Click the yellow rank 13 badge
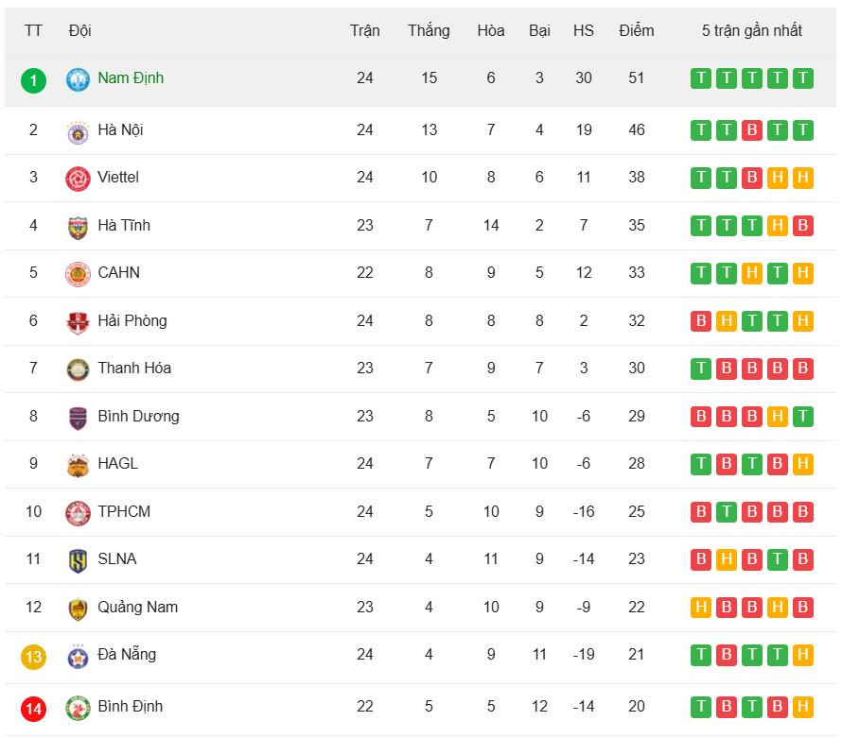This screenshot has width=842, height=738. (x=33, y=657)
